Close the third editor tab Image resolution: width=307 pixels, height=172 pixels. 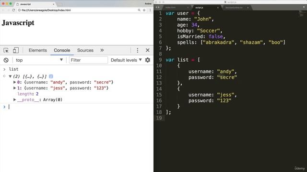[248, 8]
